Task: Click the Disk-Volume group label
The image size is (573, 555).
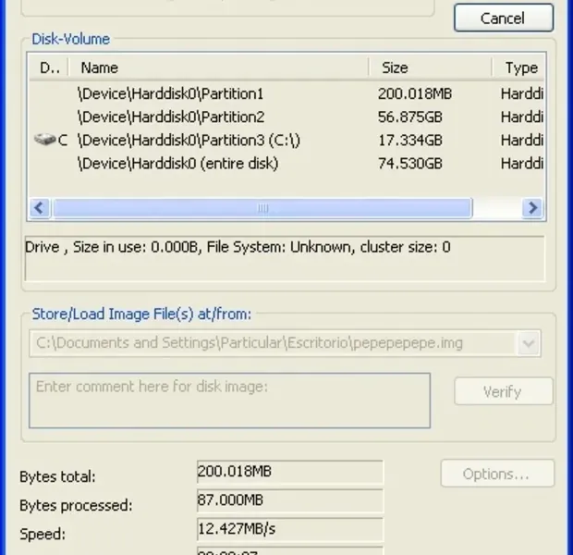Action: point(70,39)
